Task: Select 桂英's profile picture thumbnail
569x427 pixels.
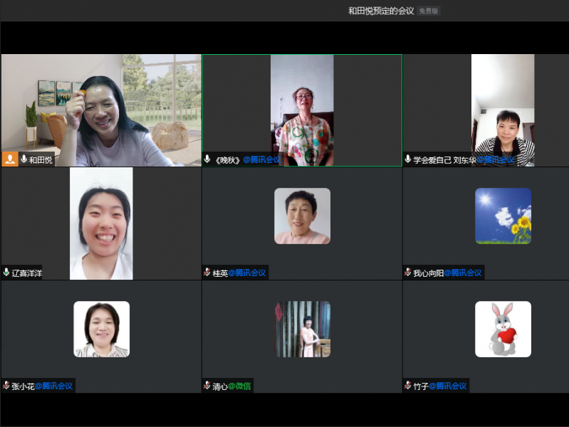Action: click(302, 216)
